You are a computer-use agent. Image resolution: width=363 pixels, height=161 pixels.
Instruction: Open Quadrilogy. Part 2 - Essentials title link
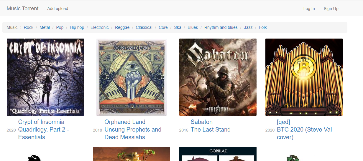click(44, 133)
